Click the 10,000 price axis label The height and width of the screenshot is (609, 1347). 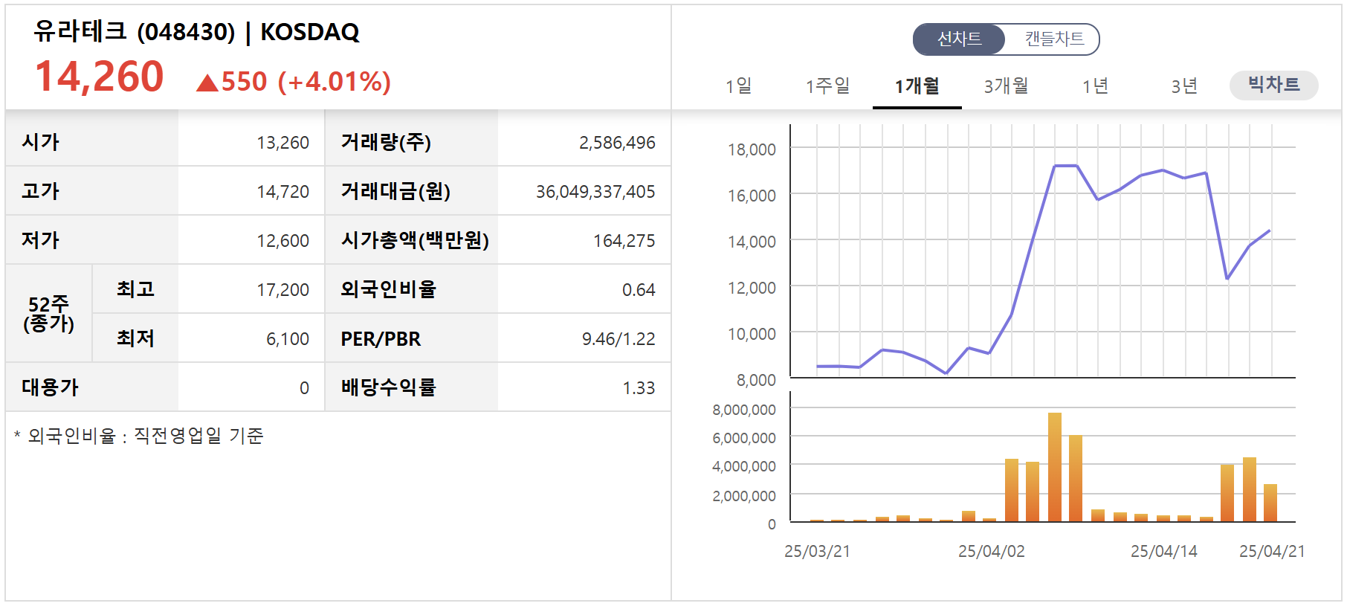coord(752,335)
